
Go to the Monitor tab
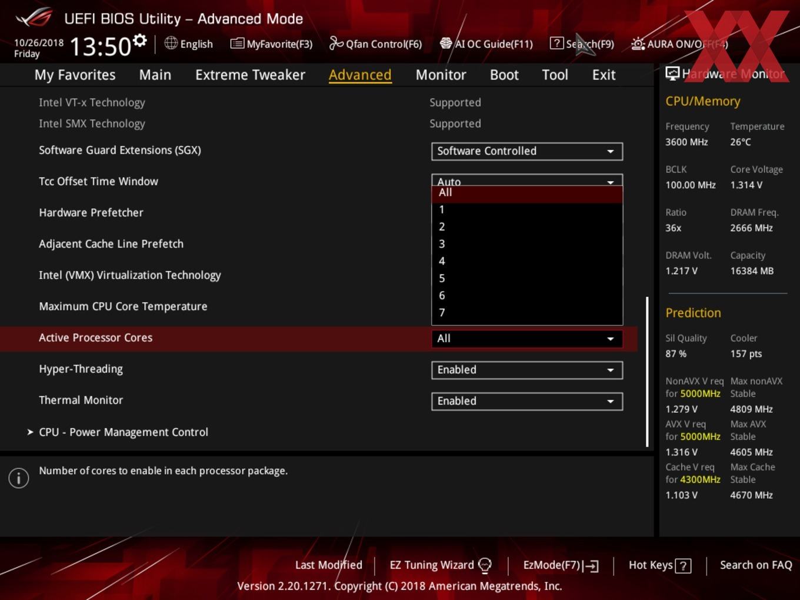tap(441, 75)
